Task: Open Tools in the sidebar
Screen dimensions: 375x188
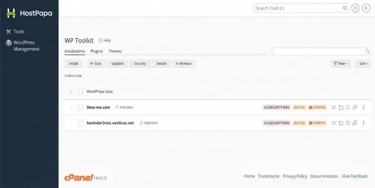Action: pyautogui.click(x=18, y=32)
